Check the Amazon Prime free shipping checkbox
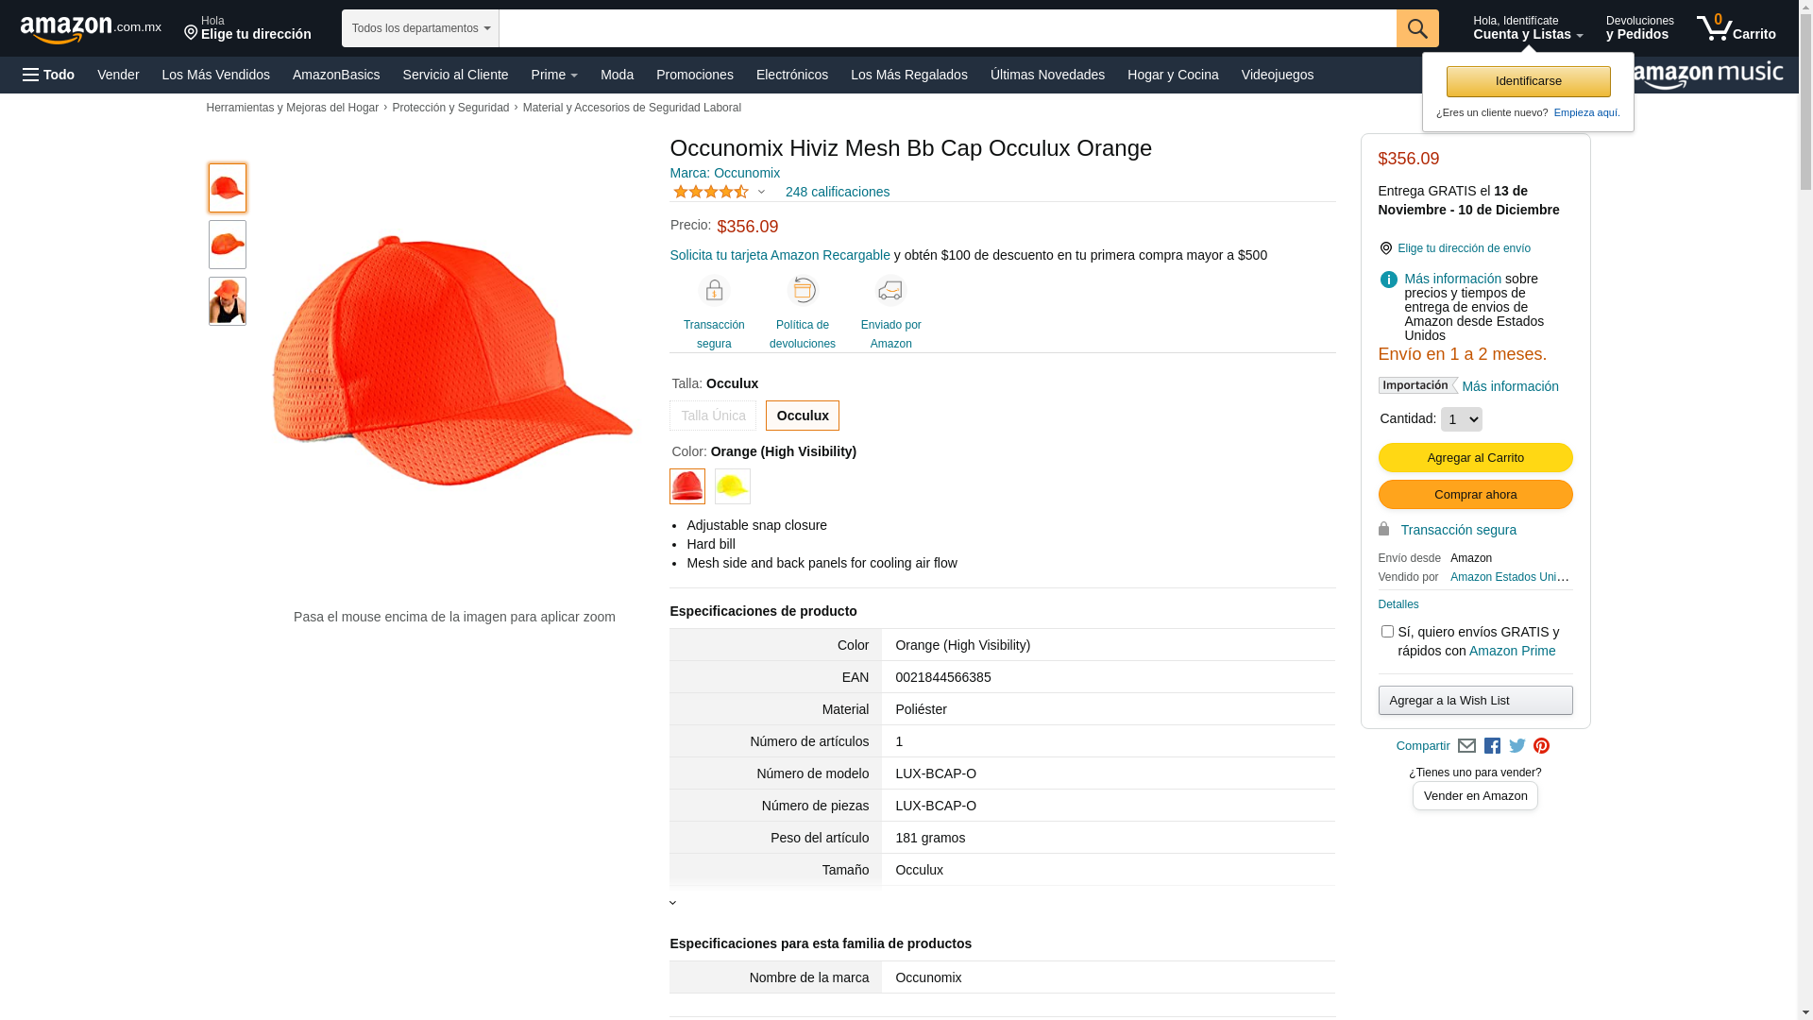 tap(1387, 632)
